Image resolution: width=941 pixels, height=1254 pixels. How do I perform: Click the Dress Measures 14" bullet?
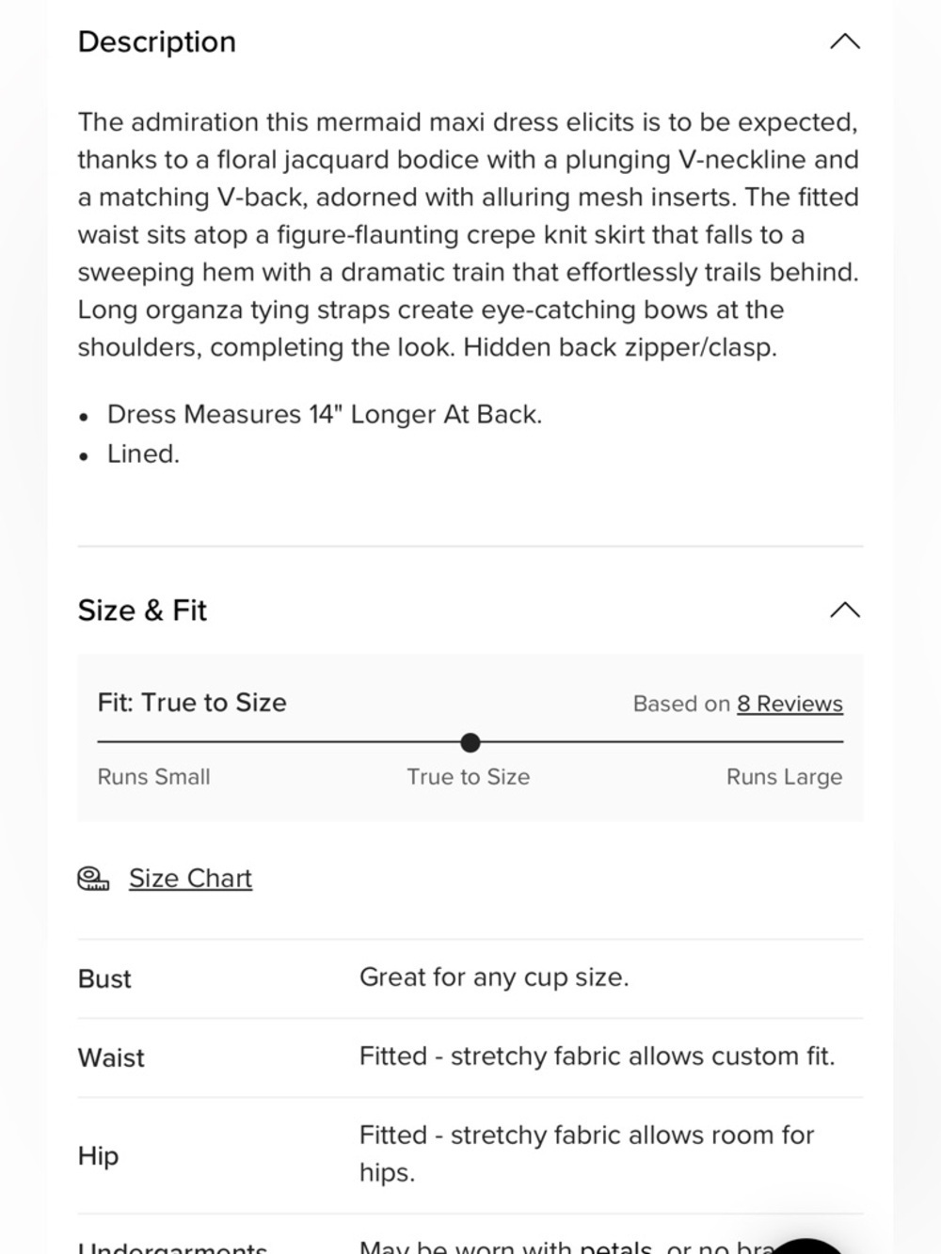click(x=325, y=414)
